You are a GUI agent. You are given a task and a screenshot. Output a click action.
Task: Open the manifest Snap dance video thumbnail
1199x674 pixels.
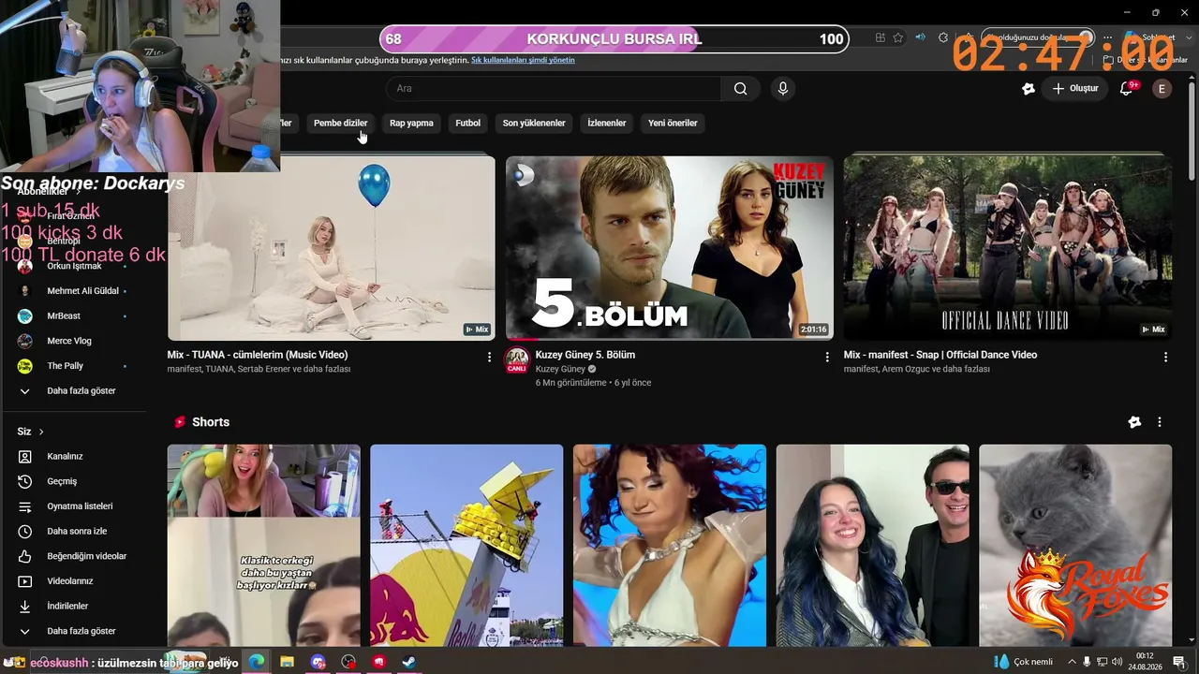click(1008, 247)
